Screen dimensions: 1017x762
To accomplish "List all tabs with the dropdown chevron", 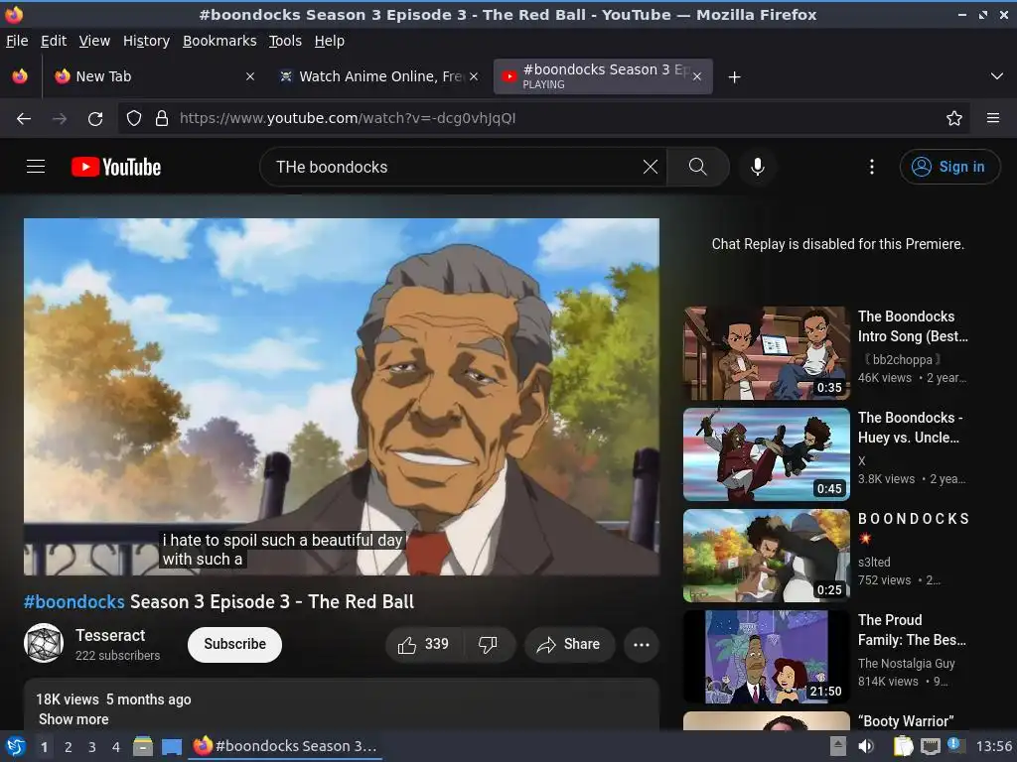I will point(997,76).
